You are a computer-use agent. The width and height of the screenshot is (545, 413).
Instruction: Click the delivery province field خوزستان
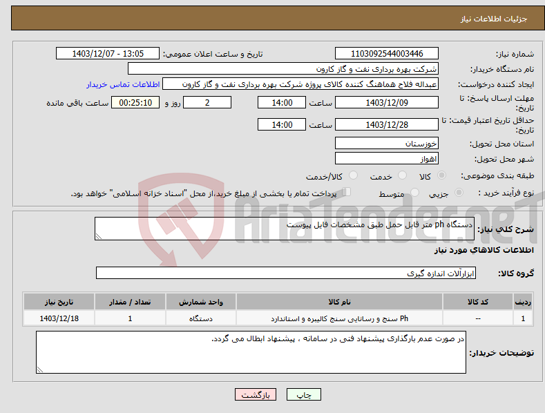coord(387,143)
